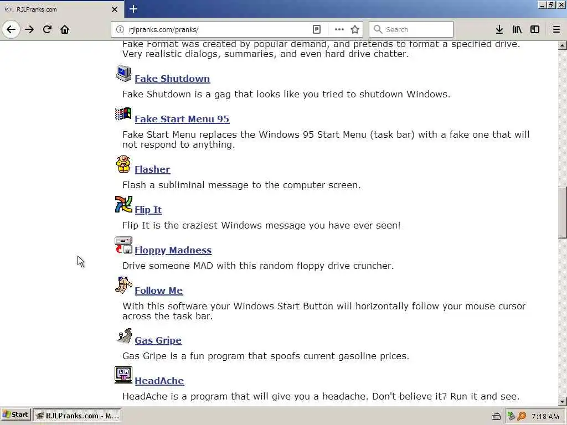Click the orange magnifier tray icon
Image resolution: width=567 pixels, height=425 pixels.
coord(522,416)
